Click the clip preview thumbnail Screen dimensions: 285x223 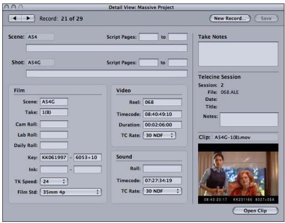[238, 173]
